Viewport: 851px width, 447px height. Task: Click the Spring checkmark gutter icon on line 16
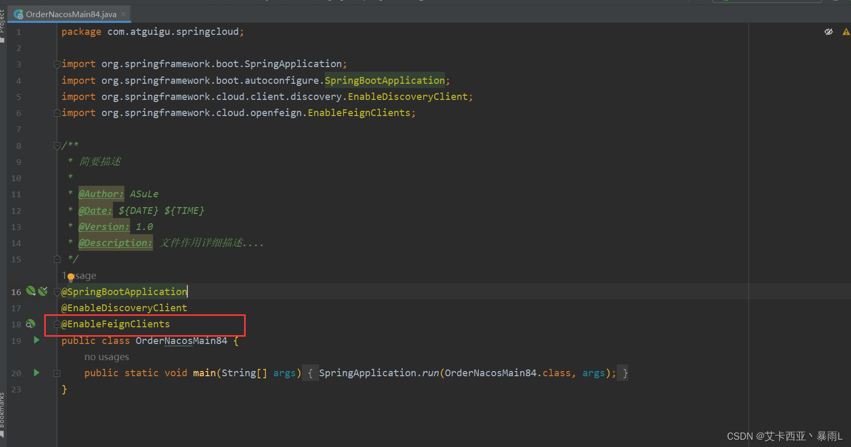tap(43, 291)
